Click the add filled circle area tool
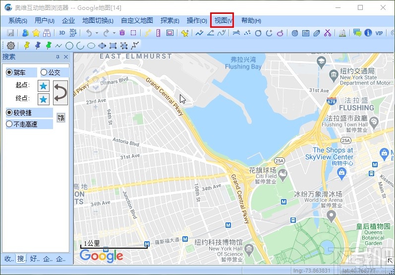The image size is (395, 275). pyautogui.click(x=295, y=33)
